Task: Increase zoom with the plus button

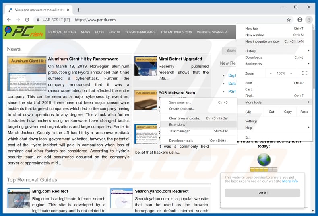Action: [x=291, y=73]
